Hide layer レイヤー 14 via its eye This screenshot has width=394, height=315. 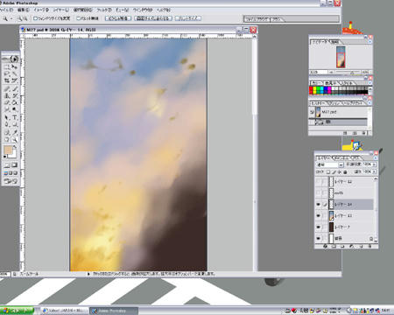click(x=318, y=205)
